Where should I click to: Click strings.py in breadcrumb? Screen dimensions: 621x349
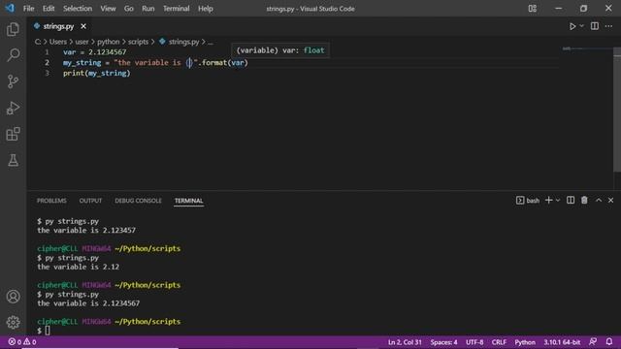pyautogui.click(x=183, y=42)
